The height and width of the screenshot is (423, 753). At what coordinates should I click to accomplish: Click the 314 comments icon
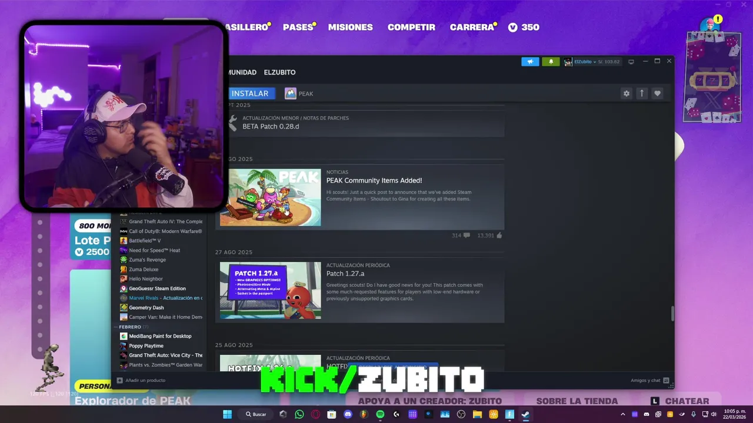tap(467, 235)
